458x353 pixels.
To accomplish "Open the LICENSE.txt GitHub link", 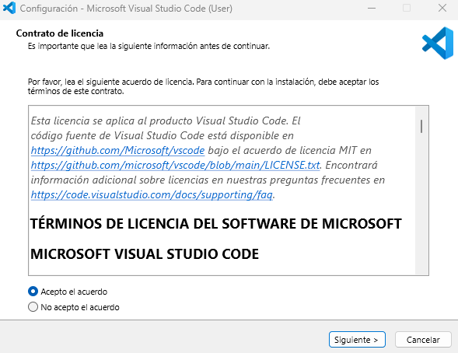I will [175, 166].
